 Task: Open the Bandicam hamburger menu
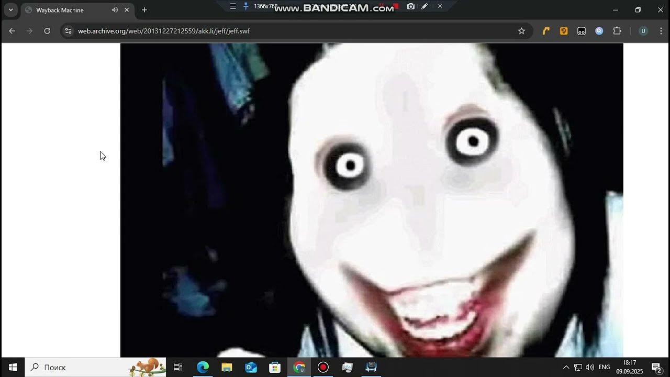[x=233, y=6]
